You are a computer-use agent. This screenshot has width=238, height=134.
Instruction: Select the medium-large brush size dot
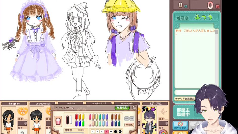(111, 131)
